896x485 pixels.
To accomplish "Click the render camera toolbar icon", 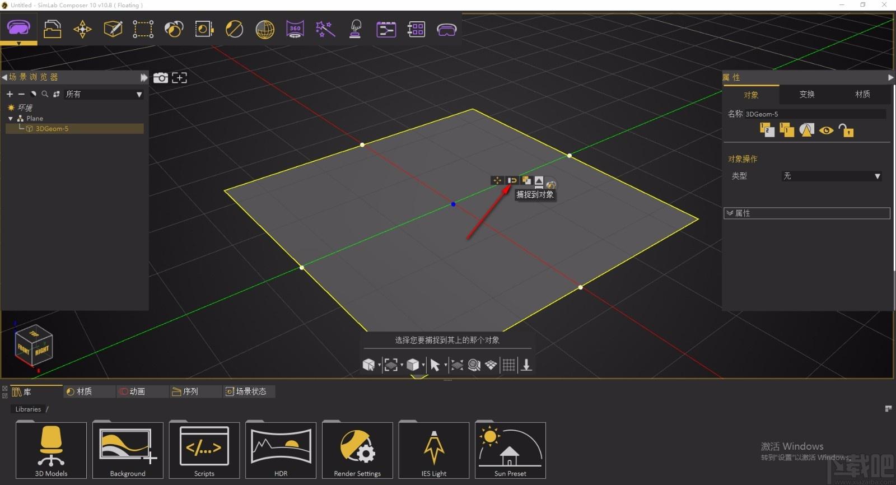I will tap(204, 29).
